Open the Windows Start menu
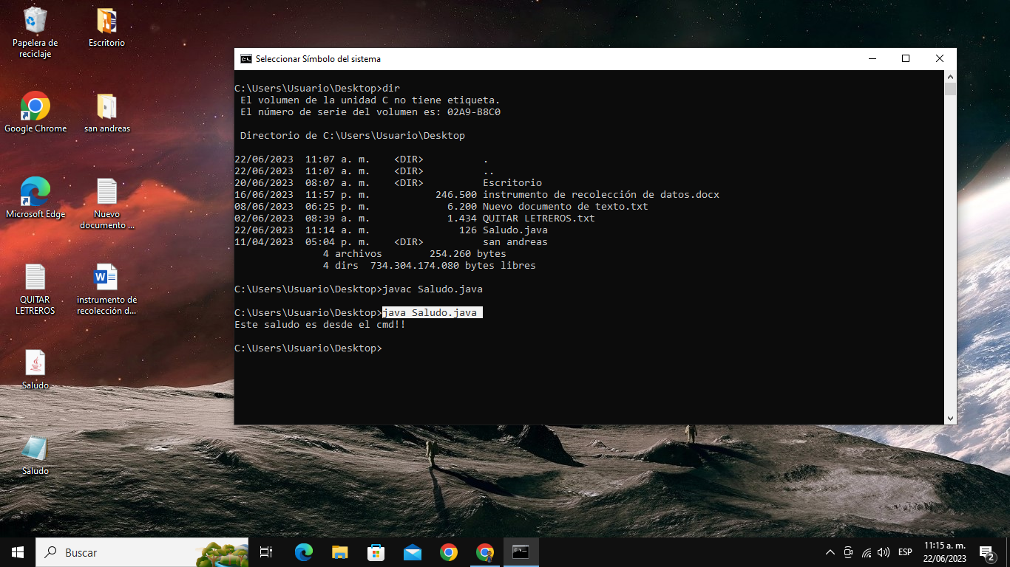Viewport: 1010px width, 567px height. [18, 552]
